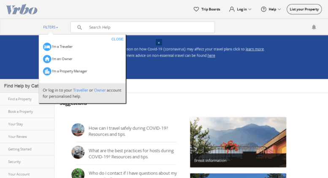Viewport: 328px width, 178px height.
Task: Click the Traveller bed icon
Action: (47, 47)
